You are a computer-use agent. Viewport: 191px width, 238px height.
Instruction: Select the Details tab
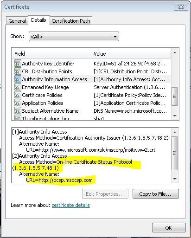(39, 20)
